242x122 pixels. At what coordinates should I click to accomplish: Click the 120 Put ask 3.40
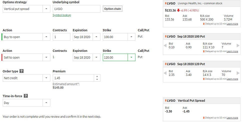pos(189,75)
